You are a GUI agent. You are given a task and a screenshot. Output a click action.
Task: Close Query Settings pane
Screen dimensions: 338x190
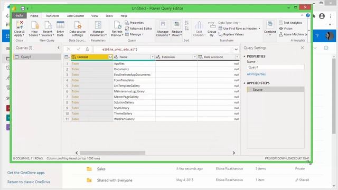(303, 48)
